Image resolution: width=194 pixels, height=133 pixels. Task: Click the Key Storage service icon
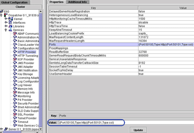click(x=15, y=74)
